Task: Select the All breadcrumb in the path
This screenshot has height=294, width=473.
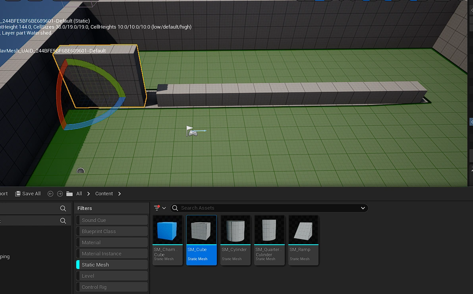Action: [79, 194]
